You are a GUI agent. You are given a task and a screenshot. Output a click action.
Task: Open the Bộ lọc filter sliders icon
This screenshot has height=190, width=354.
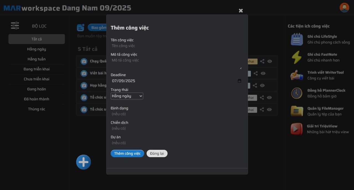[x=15, y=26]
